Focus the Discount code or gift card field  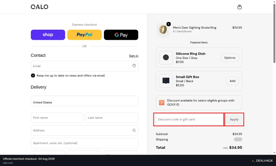coord(190,119)
